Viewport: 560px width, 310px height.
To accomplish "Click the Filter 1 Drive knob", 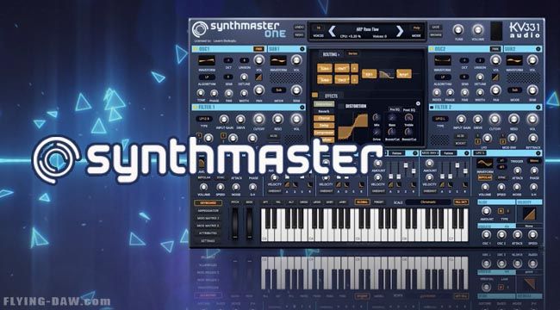I will point(240,119).
